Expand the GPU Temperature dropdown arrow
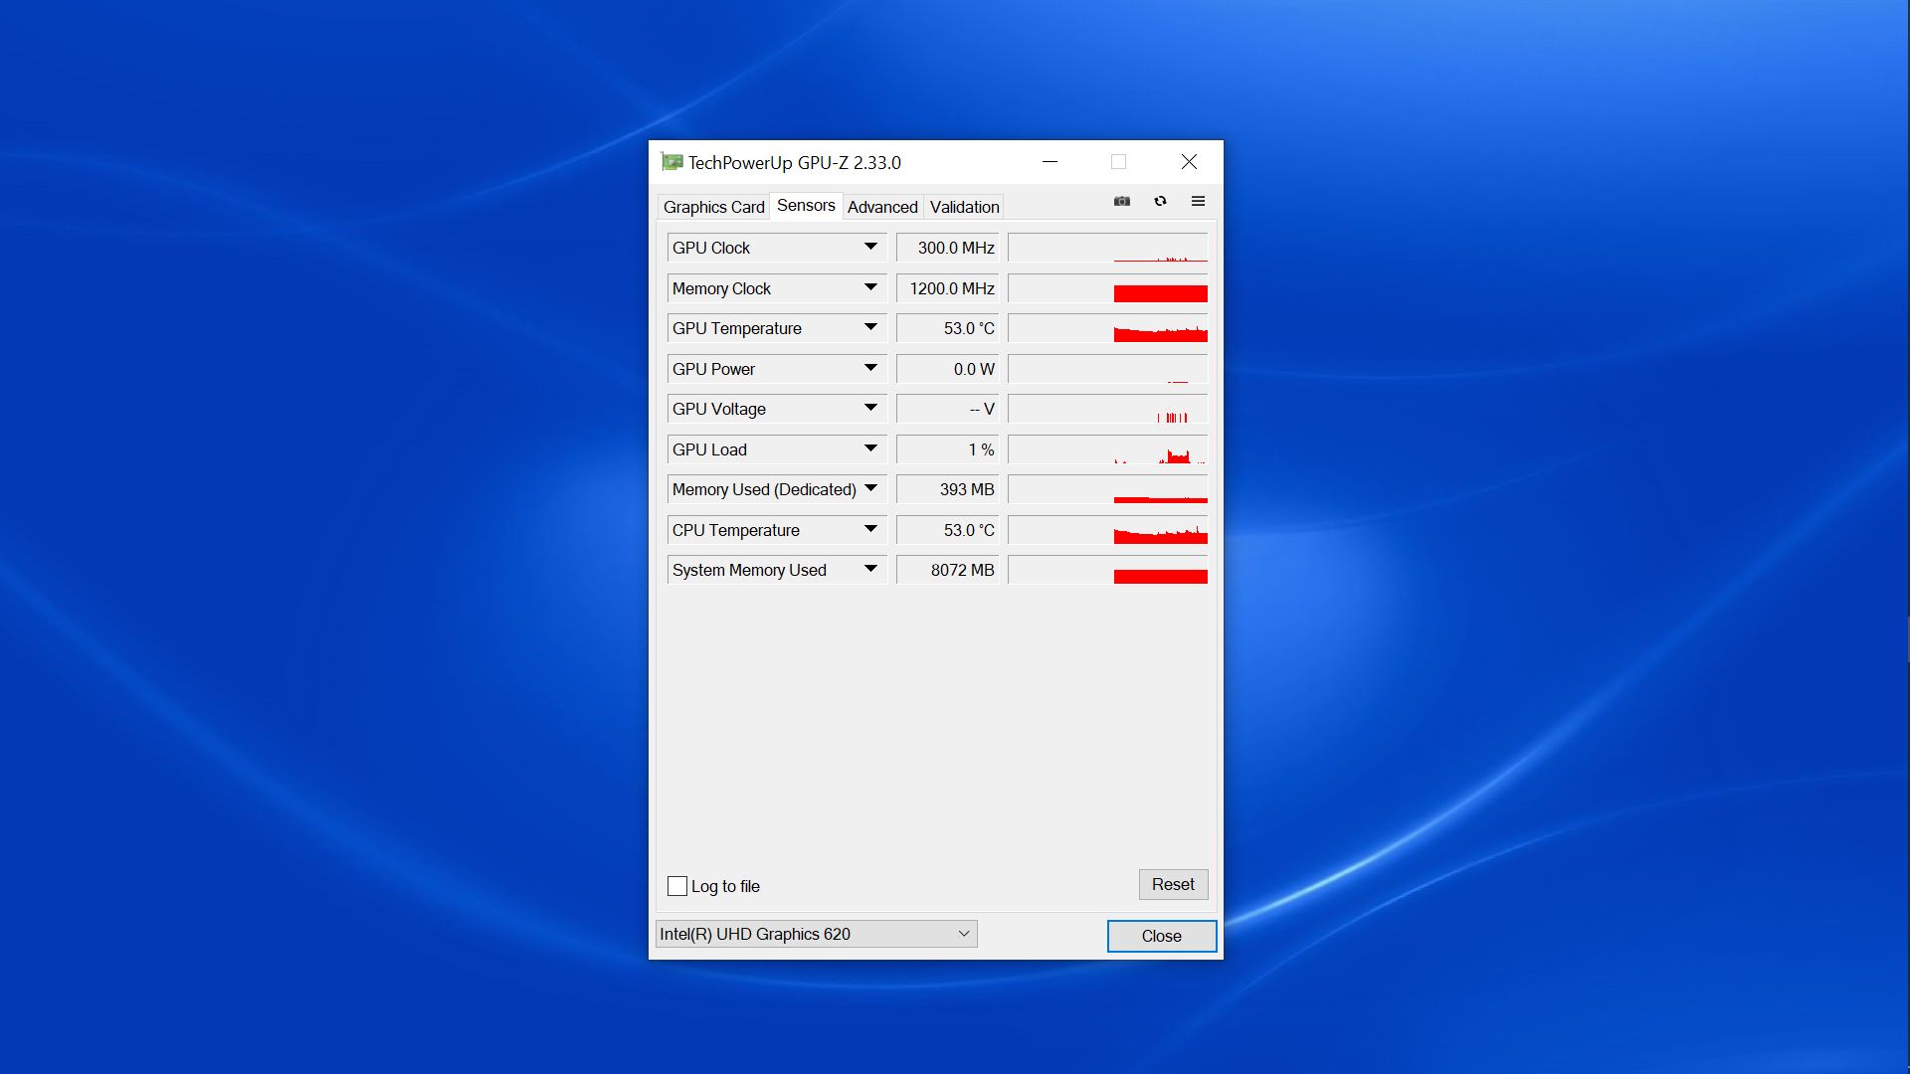1910x1074 pixels. 870,327
